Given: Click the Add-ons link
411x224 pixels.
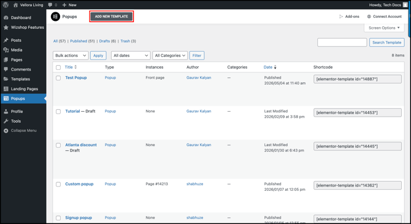Looking at the screenshot, I should [352, 16].
